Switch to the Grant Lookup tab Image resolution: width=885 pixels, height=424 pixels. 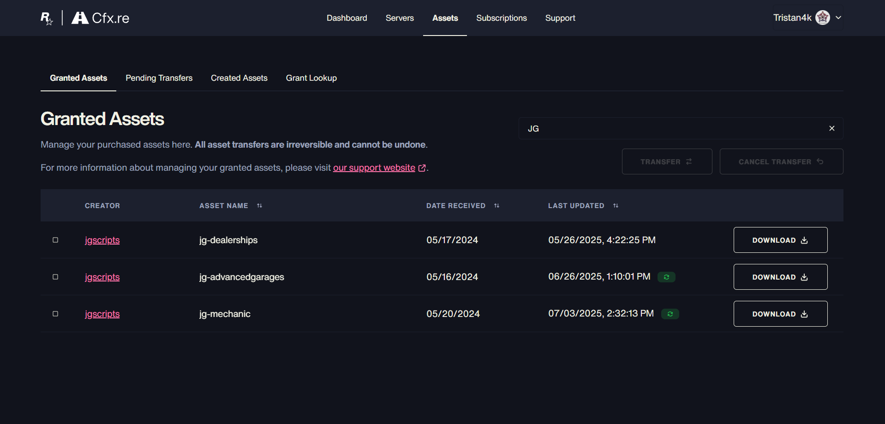coord(311,78)
